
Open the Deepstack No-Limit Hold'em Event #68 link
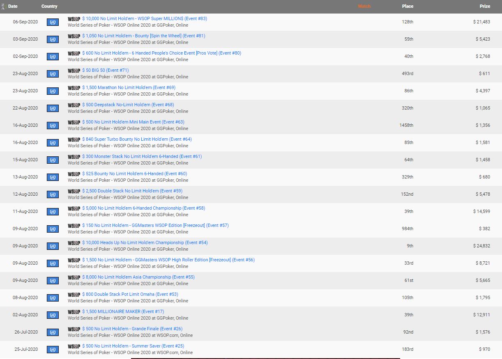[x=128, y=105]
